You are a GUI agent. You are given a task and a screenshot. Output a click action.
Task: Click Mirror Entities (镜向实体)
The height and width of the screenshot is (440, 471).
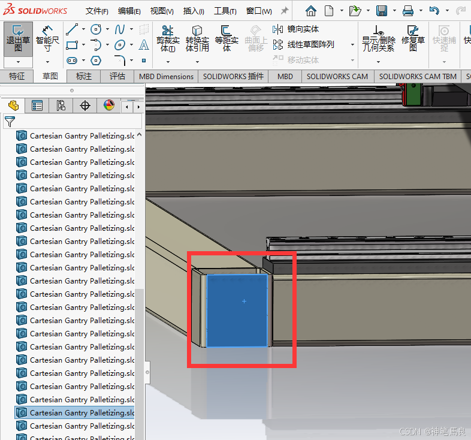pyautogui.click(x=295, y=29)
